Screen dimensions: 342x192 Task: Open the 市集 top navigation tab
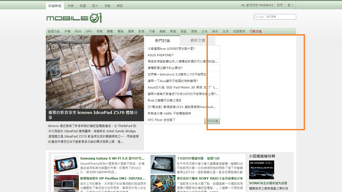[x=71, y=6]
